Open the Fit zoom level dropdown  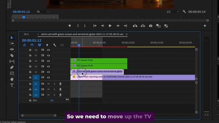coord(42,12)
